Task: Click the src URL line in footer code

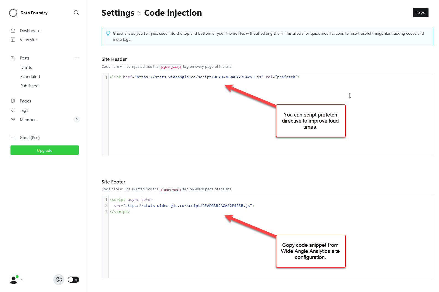Action: coord(184,206)
